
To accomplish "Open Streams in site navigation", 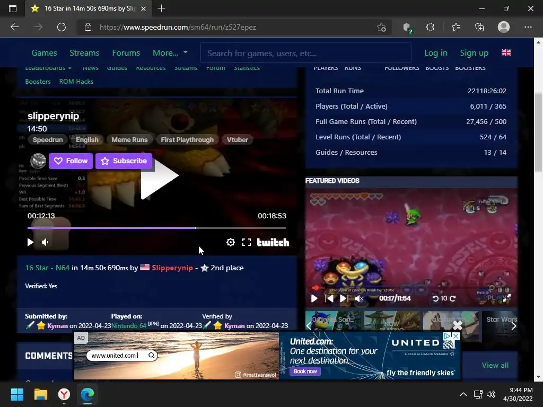I will click(84, 53).
